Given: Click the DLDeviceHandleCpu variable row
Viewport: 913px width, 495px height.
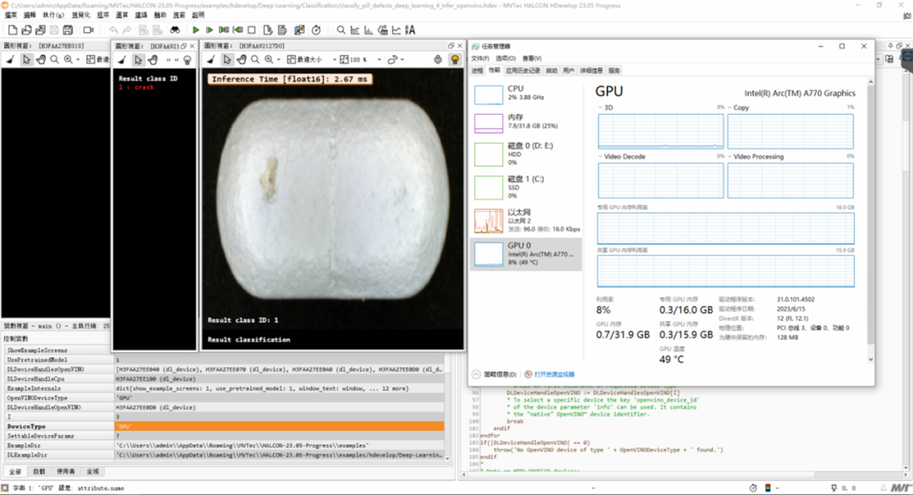Looking at the screenshot, I should tap(224, 378).
